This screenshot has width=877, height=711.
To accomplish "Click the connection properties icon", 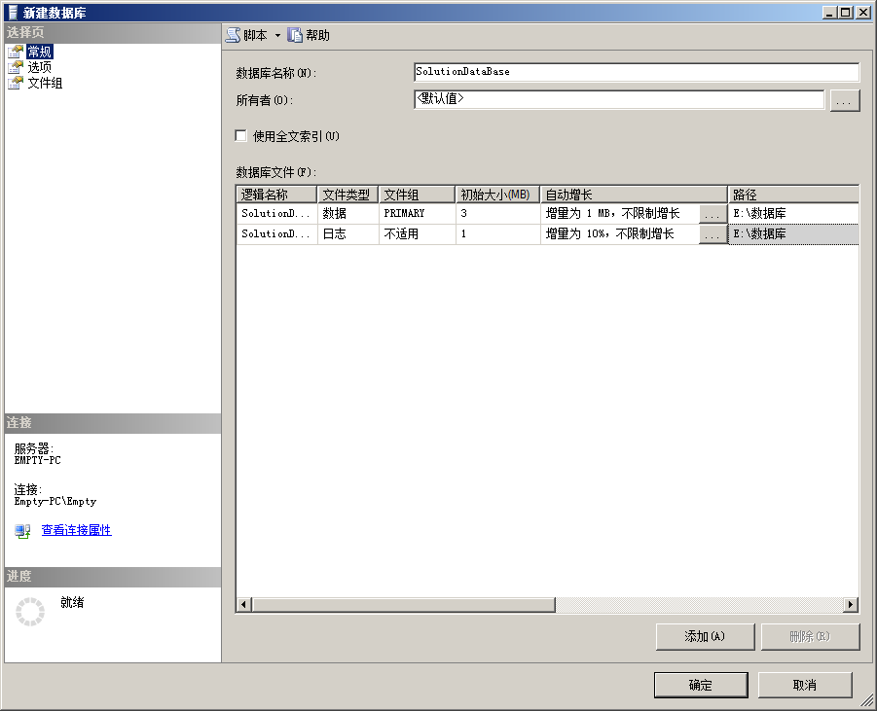I will 22,531.
